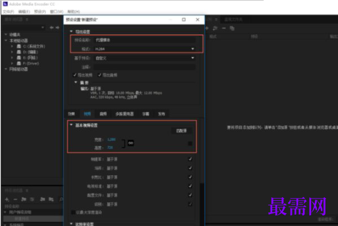Viewport: 338px width, 226px height.
Task: Click the new preset group folder icon
Action: [x=24, y=199]
